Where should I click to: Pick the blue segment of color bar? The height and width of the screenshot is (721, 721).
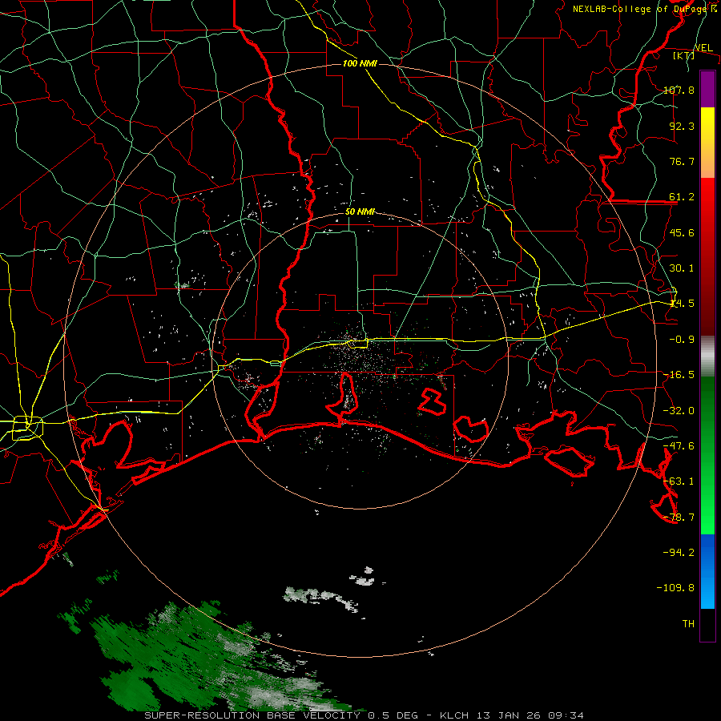click(707, 571)
